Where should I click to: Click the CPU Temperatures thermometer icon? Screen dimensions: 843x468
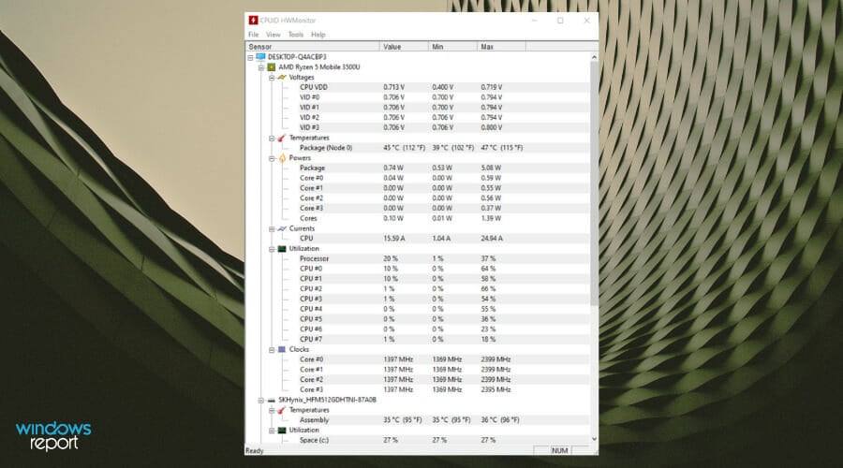coord(282,139)
